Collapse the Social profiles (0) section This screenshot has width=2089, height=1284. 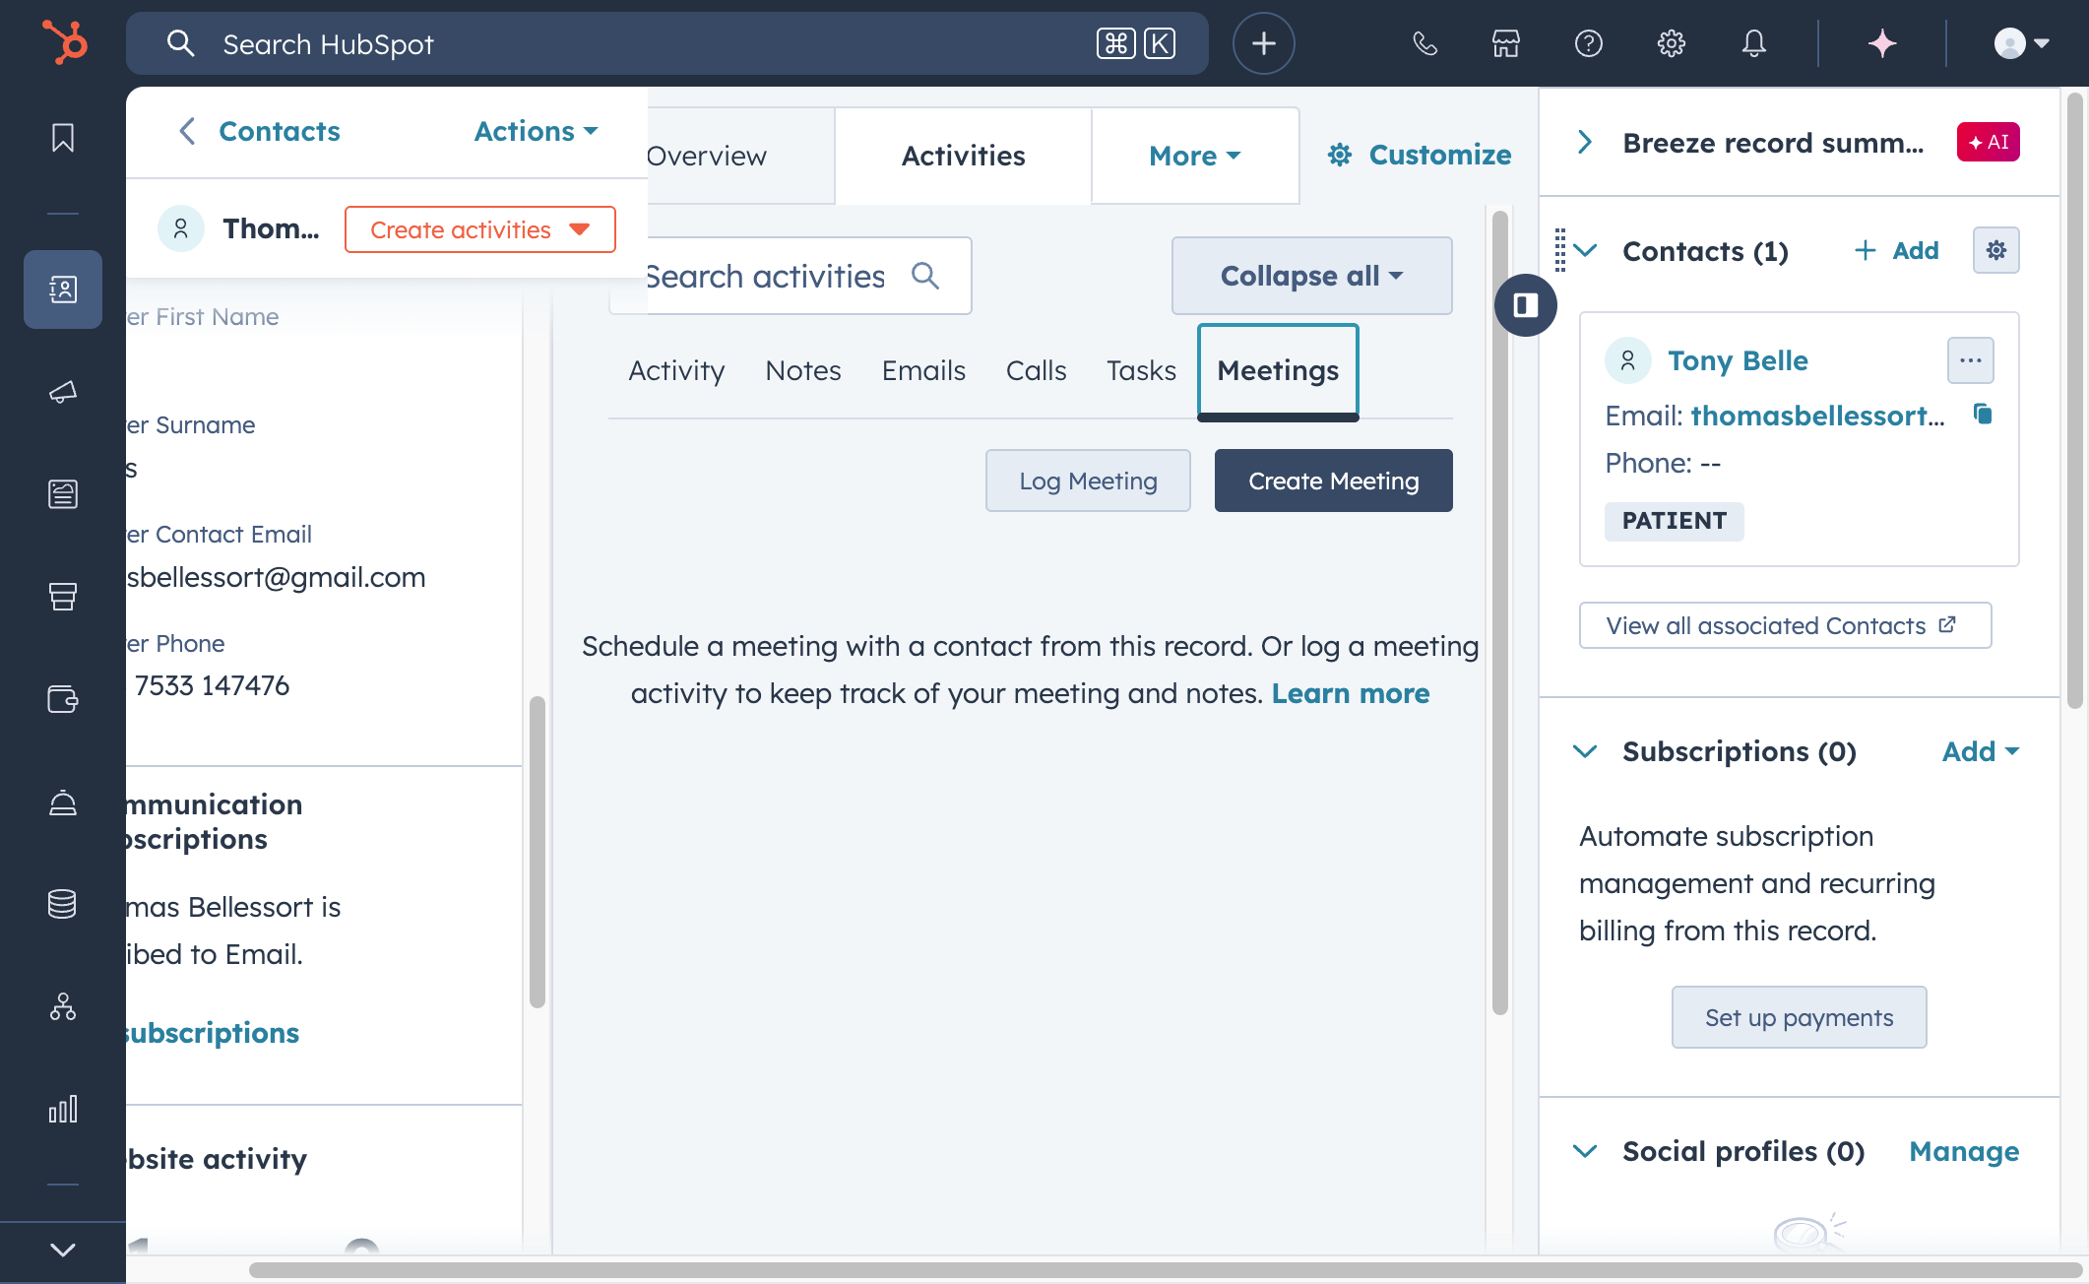[x=1585, y=1151]
